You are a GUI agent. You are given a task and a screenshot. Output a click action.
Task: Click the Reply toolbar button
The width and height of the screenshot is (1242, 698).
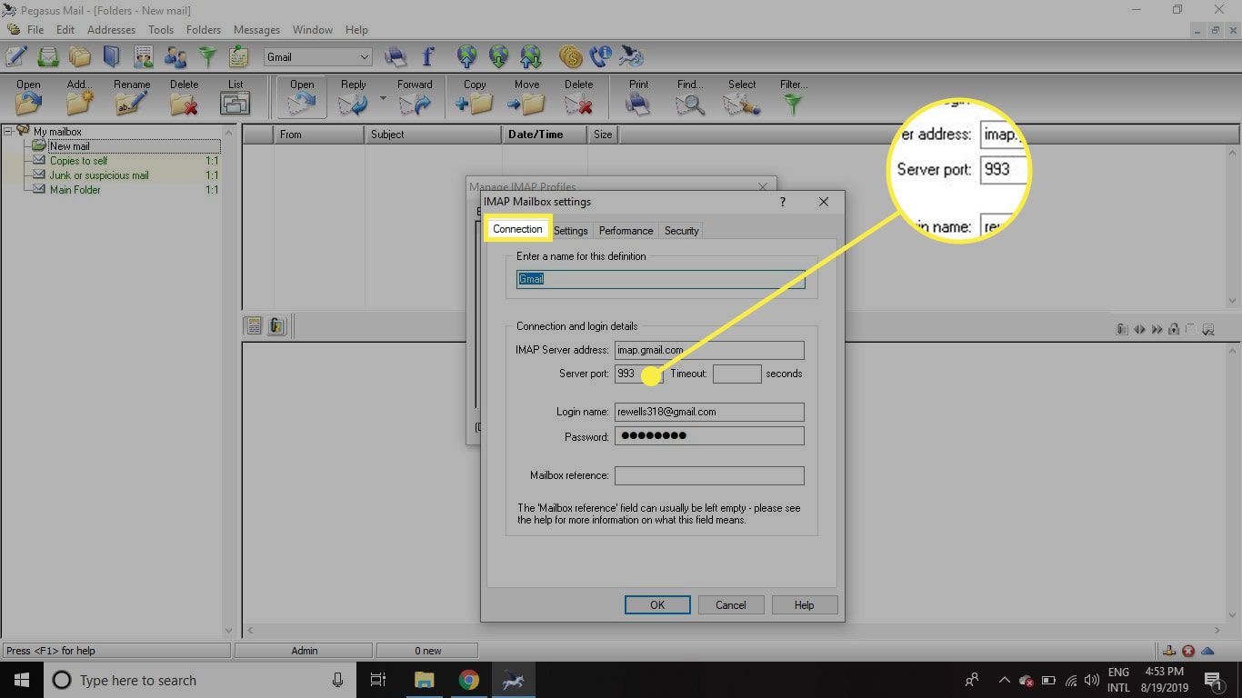(353, 97)
